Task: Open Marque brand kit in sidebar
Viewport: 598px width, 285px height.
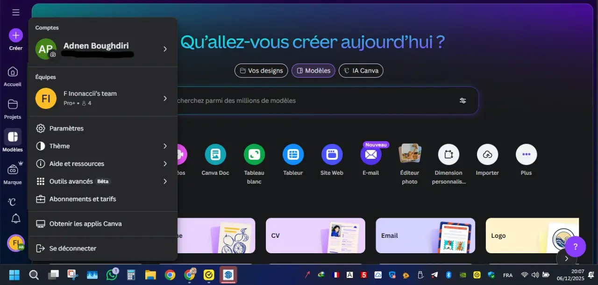Action: coord(13,173)
